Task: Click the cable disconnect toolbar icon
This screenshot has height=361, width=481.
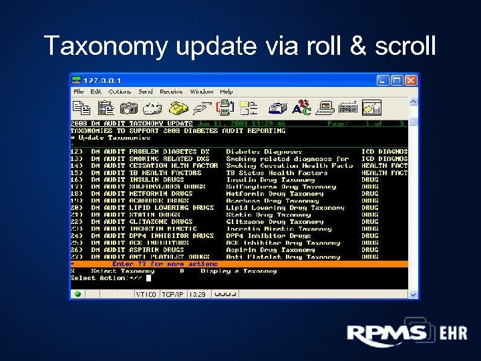Action: tap(202, 109)
